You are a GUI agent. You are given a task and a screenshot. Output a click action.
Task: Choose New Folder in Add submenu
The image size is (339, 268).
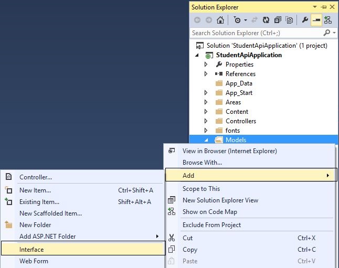click(x=82, y=225)
